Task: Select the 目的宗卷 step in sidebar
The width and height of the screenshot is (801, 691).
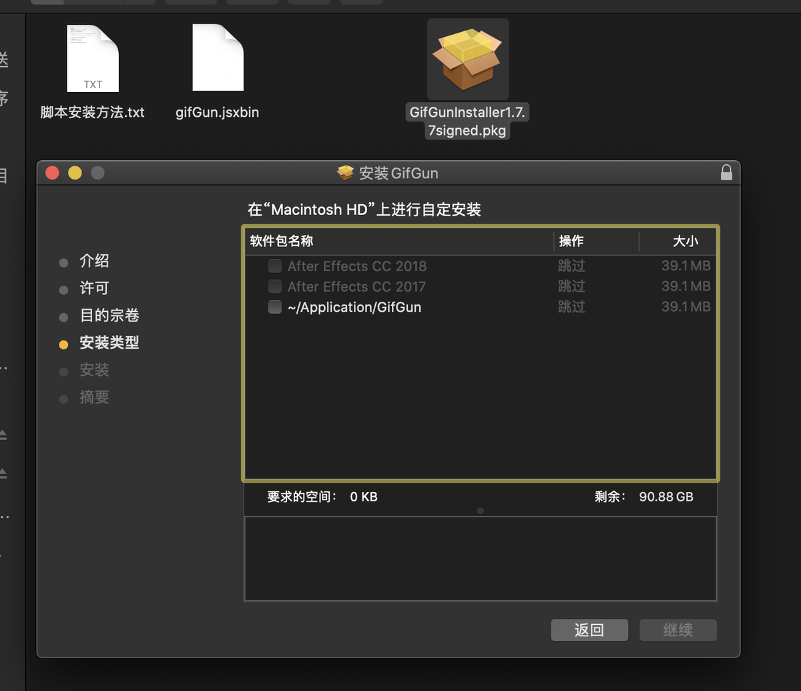Action: click(x=109, y=316)
